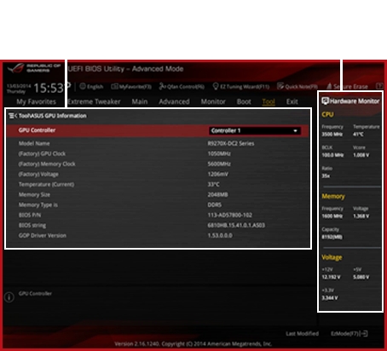Click the 13/03/2014 Thursday date
Image resolution: width=387 pixels, height=351 pixels.
pos(19,89)
